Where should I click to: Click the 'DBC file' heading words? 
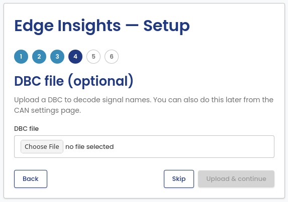click(39, 81)
